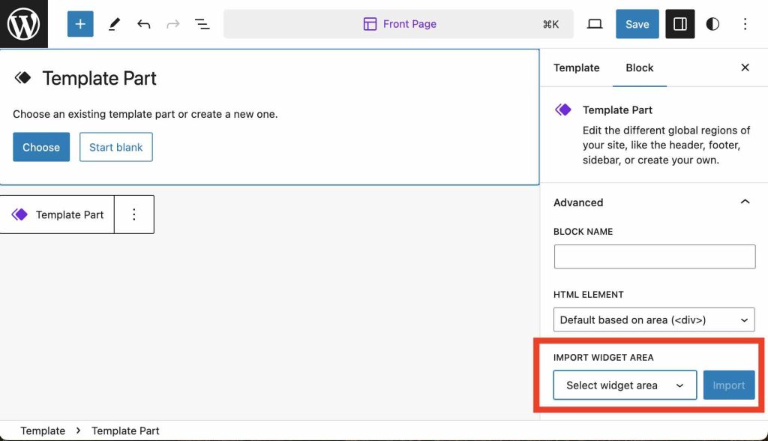The image size is (768, 441).
Task: Select the editing Tools pencil icon
Action: pos(114,23)
